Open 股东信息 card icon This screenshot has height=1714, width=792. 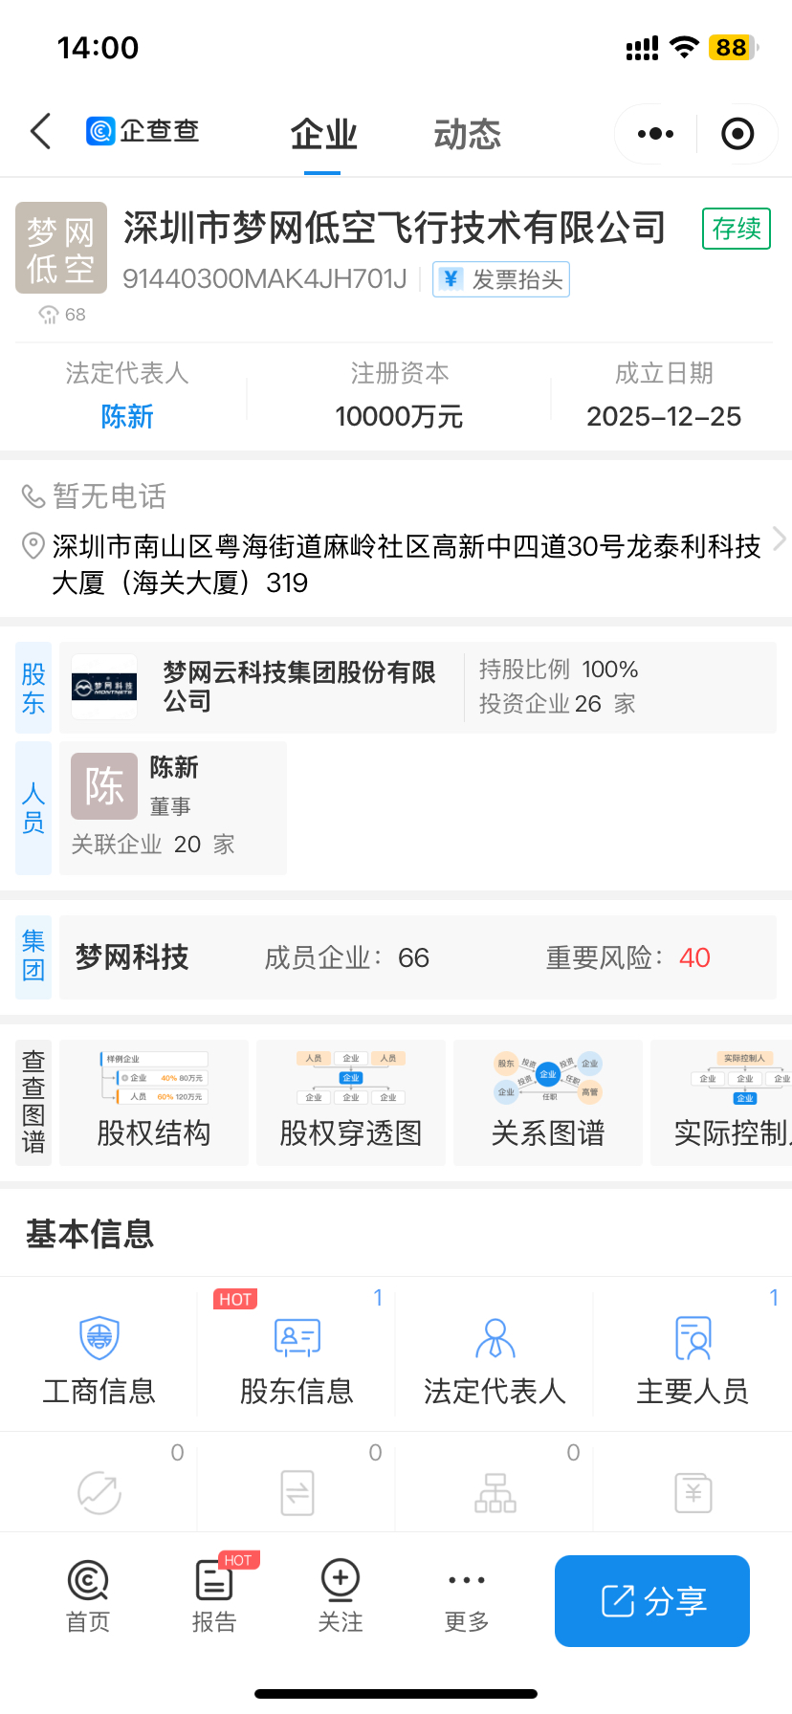pos(297,1337)
